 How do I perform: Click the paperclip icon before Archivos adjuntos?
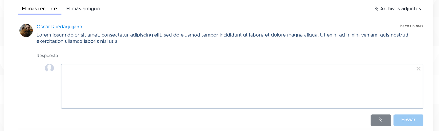(376, 9)
